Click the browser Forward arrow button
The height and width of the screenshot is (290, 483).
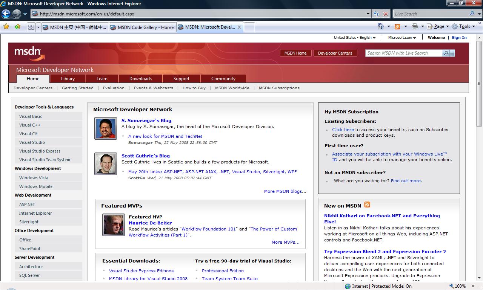(x=17, y=14)
